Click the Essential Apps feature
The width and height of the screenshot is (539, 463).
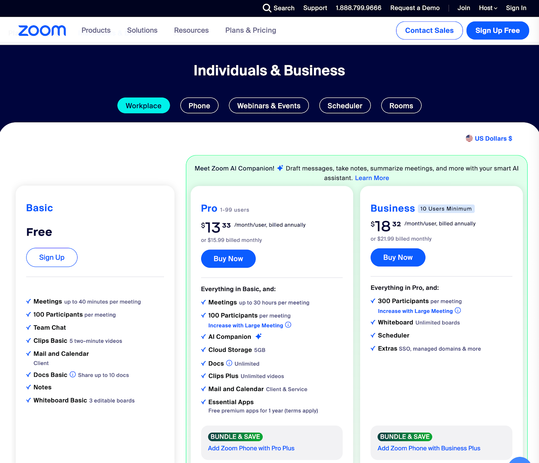coord(231,402)
